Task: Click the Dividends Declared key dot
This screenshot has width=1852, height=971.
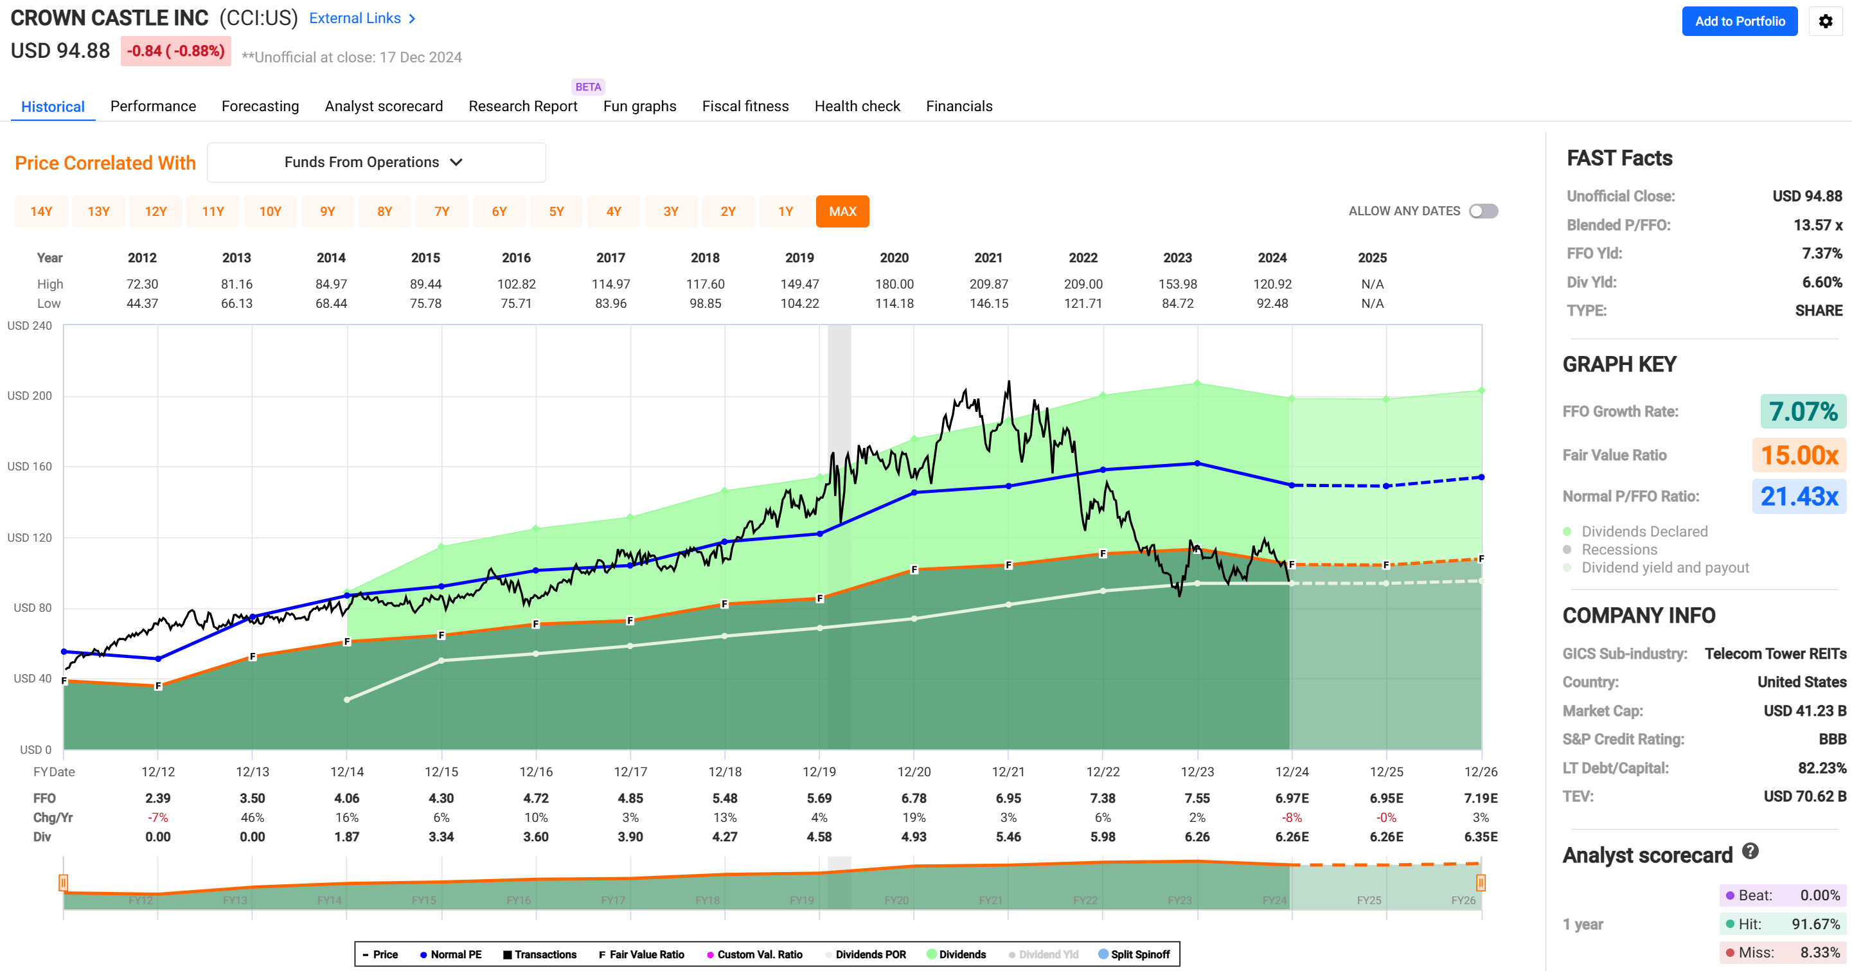Action: pyautogui.click(x=1567, y=531)
